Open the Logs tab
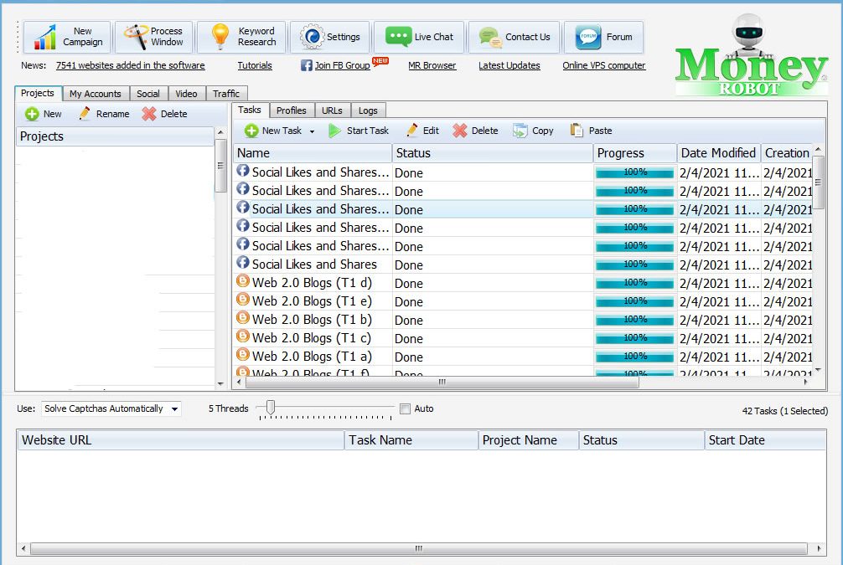 368,110
